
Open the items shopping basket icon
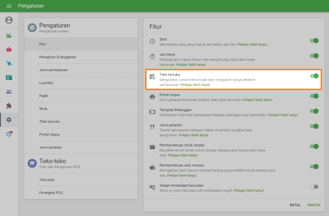click(x=9, y=50)
